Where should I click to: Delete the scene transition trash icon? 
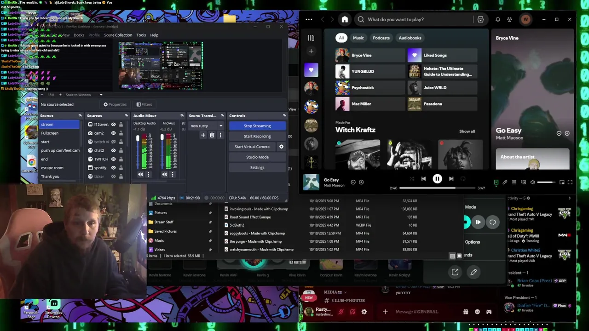[x=212, y=135]
